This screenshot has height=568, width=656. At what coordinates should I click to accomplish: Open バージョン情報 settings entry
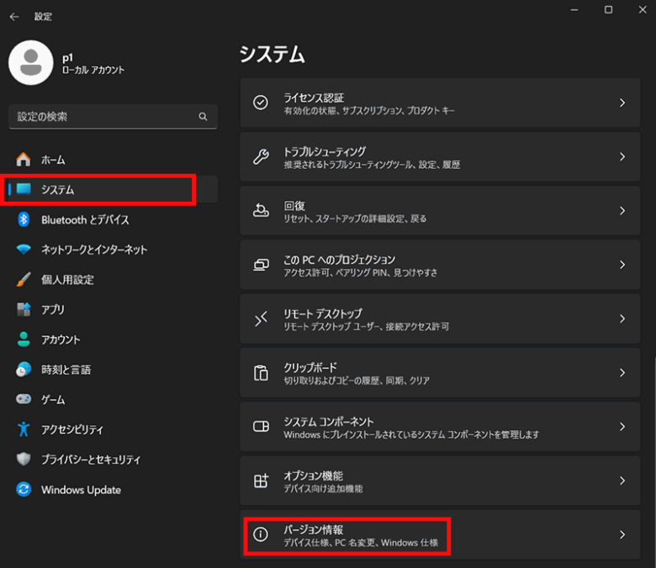click(x=440, y=534)
